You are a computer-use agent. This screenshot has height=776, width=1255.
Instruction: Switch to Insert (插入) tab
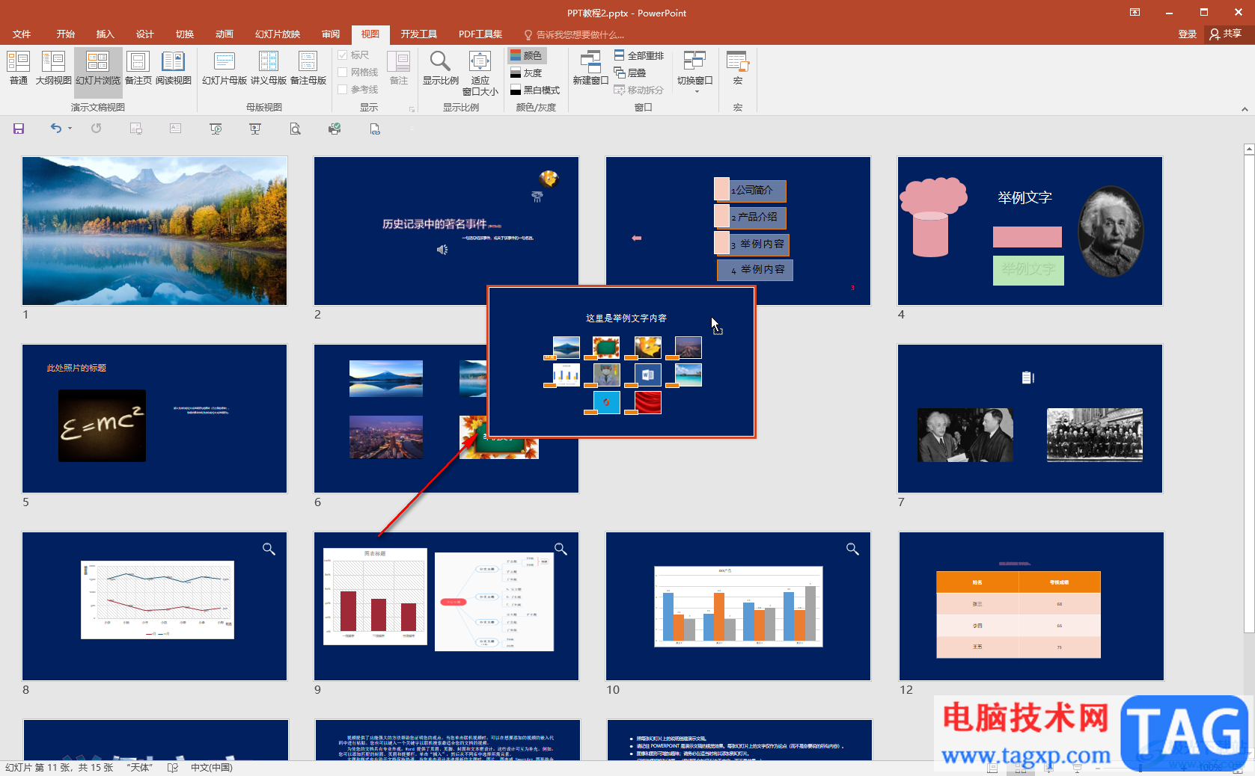[105, 34]
